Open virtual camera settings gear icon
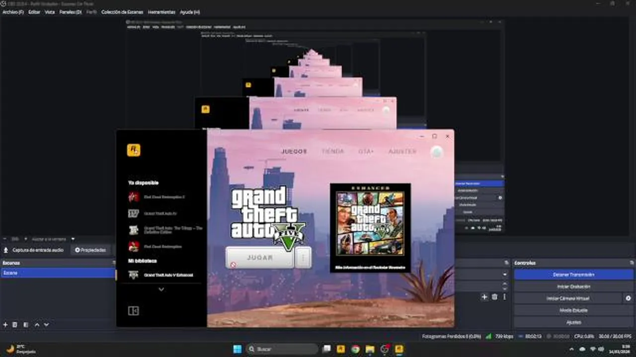 (629, 298)
